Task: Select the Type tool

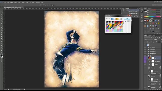Action: [2, 43]
